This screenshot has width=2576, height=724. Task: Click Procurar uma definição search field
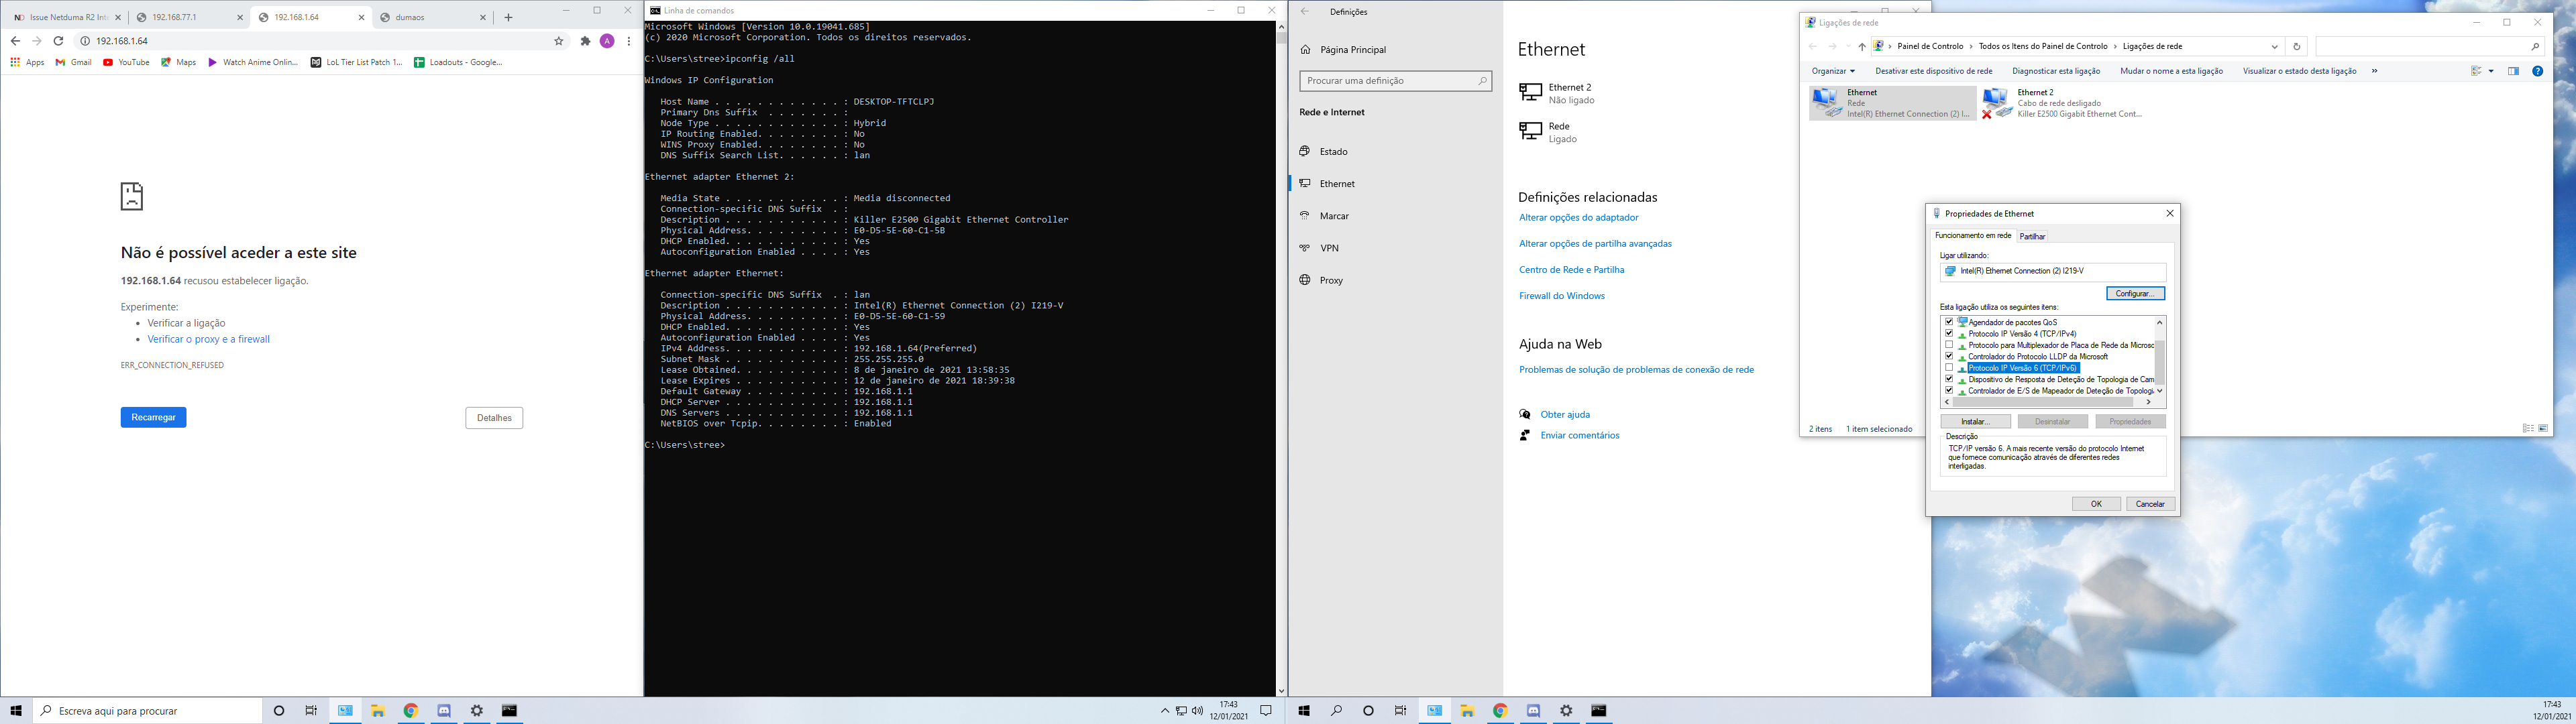[1395, 81]
